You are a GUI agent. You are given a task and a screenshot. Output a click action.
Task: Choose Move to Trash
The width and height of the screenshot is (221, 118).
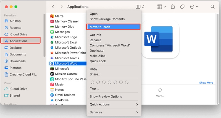pos(114,27)
